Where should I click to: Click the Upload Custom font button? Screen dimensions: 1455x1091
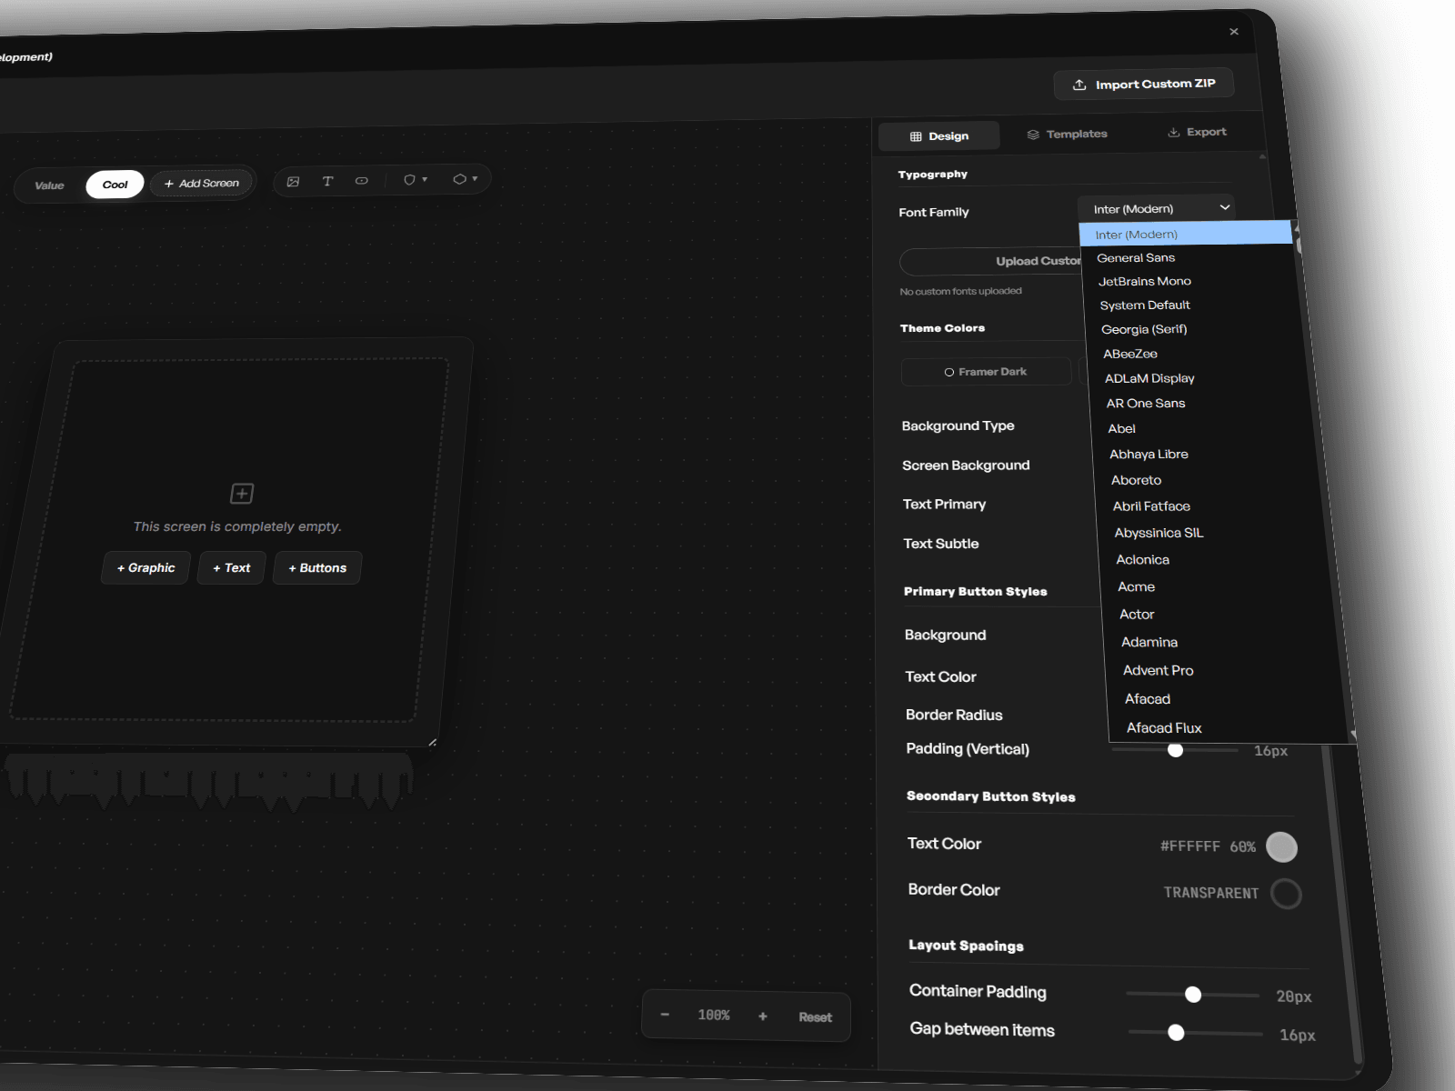(991, 262)
